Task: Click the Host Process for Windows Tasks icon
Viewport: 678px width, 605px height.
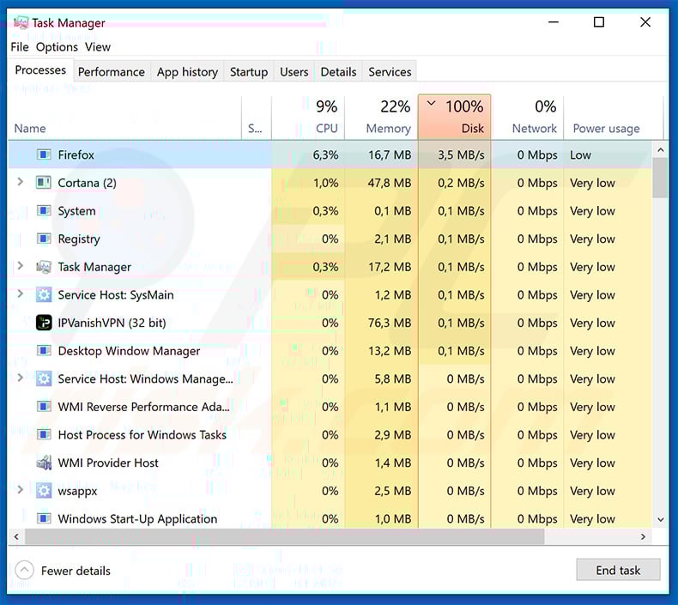Action: point(44,434)
